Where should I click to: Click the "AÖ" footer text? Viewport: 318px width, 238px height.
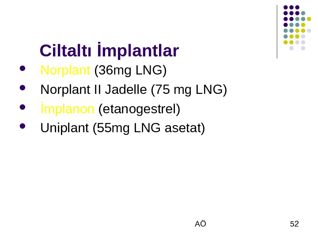click(x=200, y=224)
